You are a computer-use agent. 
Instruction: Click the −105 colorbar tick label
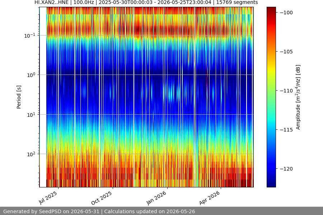point(286,52)
